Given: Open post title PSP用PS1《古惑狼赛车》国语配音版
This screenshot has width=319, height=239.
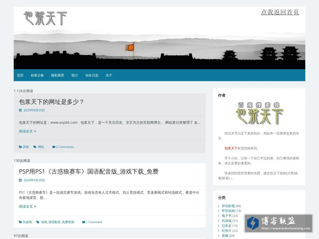Looking at the screenshot, I should (89, 172).
